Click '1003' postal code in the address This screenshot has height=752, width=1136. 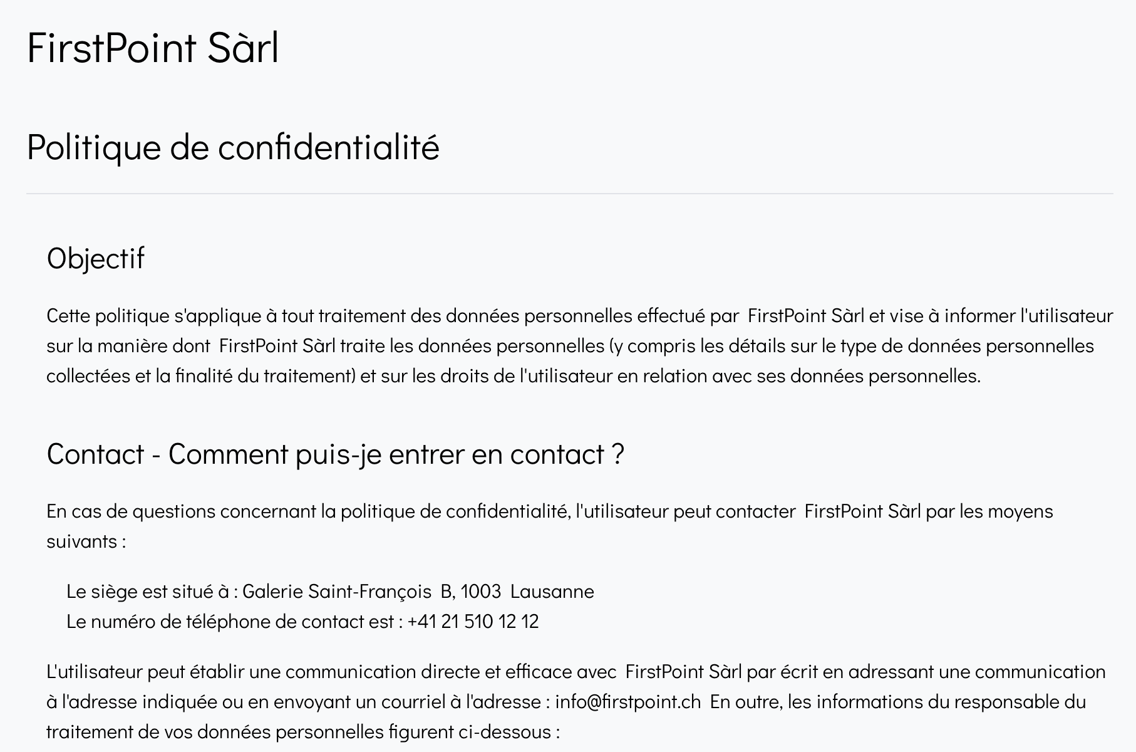481,591
